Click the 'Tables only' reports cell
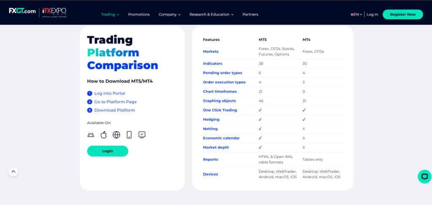 click(x=313, y=160)
